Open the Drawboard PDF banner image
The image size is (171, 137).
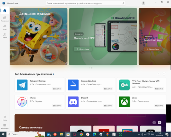(103, 37)
